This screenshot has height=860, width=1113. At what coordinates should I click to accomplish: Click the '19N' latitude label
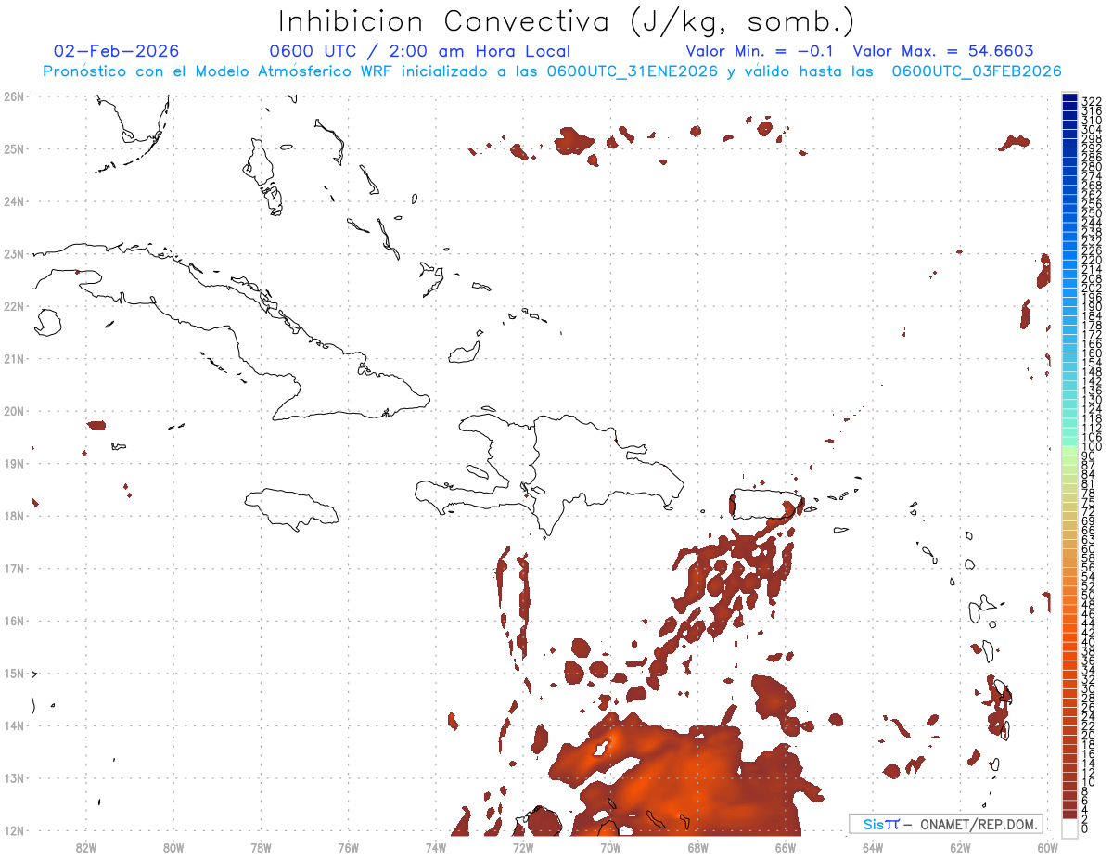[14, 463]
